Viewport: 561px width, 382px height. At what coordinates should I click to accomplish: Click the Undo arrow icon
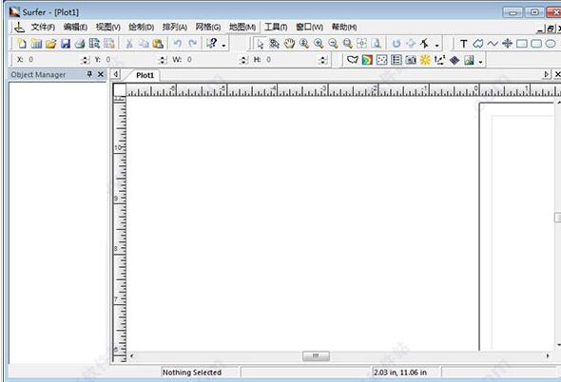(178, 44)
